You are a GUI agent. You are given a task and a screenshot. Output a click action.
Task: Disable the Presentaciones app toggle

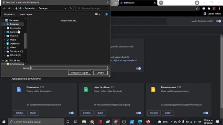point(206,113)
